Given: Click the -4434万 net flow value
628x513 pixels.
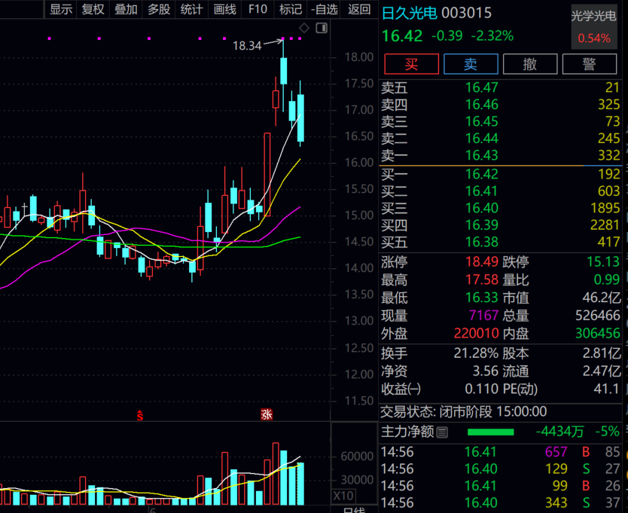Looking at the screenshot, I should click(x=559, y=432).
